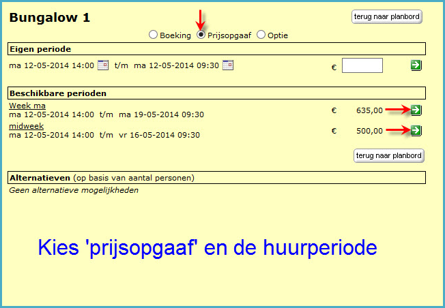Click the Eigen periode start date text
This screenshot has height=308, width=445.
(x=51, y=65)
